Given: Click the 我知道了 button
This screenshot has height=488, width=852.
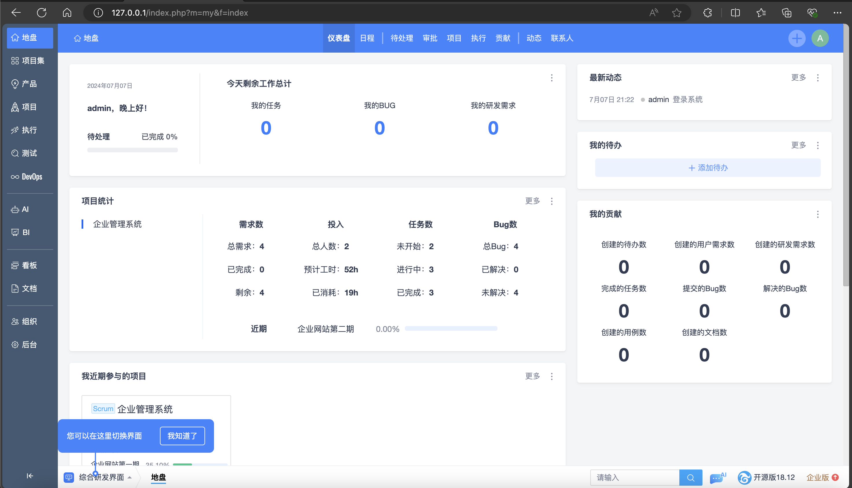Looking at the screenshot, I should pyautogui.click(x=182, y=436).
